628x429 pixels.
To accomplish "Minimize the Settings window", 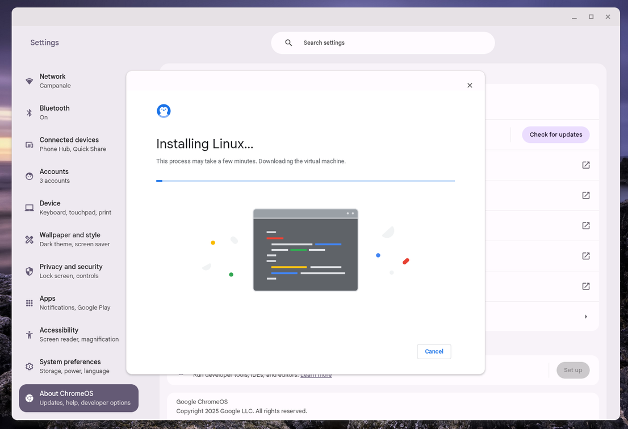I will click(574, 17).
